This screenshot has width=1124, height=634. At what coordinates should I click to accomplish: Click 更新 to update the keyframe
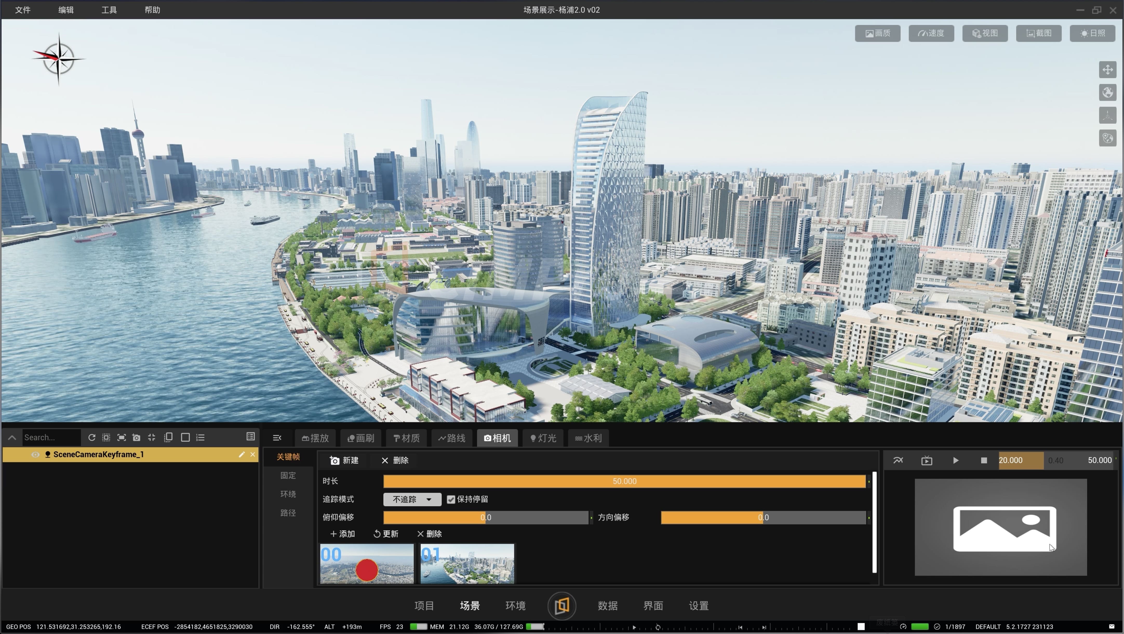(x=386, y=534)
